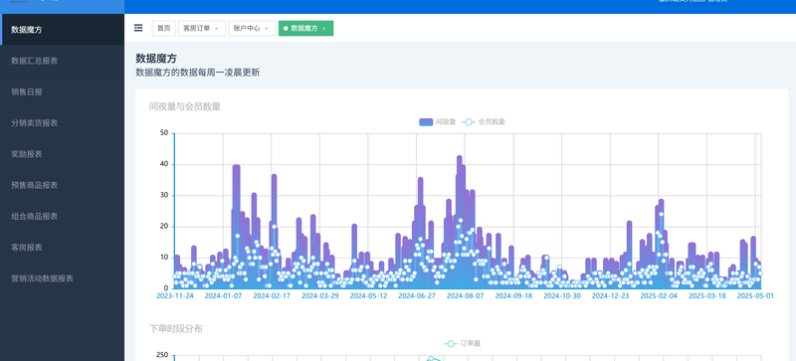Click the 2024-12-23 axis label

tap(611, 296)
